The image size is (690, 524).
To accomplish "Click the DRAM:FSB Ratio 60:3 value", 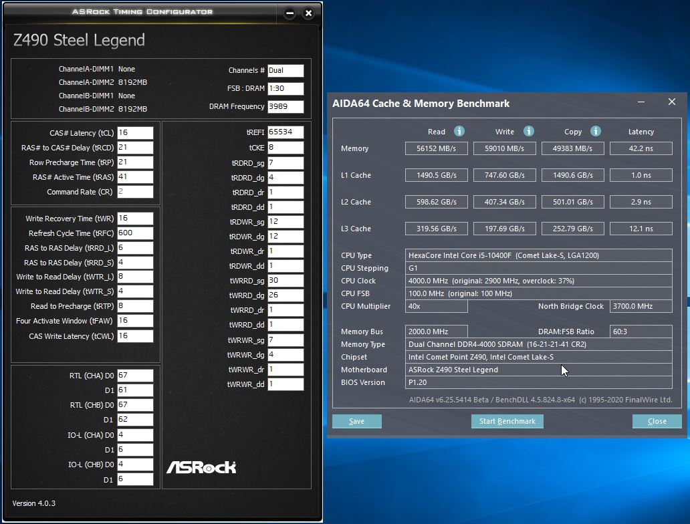I will tap(641, 332).
